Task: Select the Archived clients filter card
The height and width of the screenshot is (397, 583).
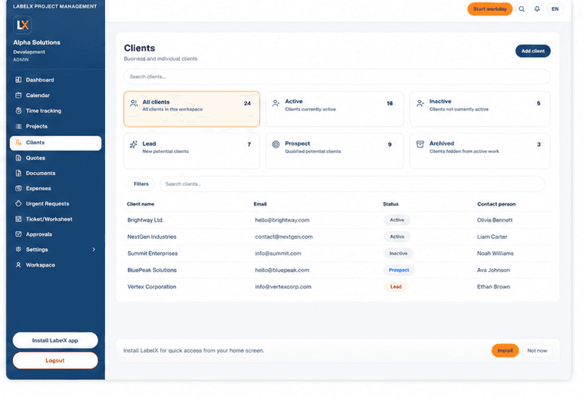Action: click(x=479, y=151)
